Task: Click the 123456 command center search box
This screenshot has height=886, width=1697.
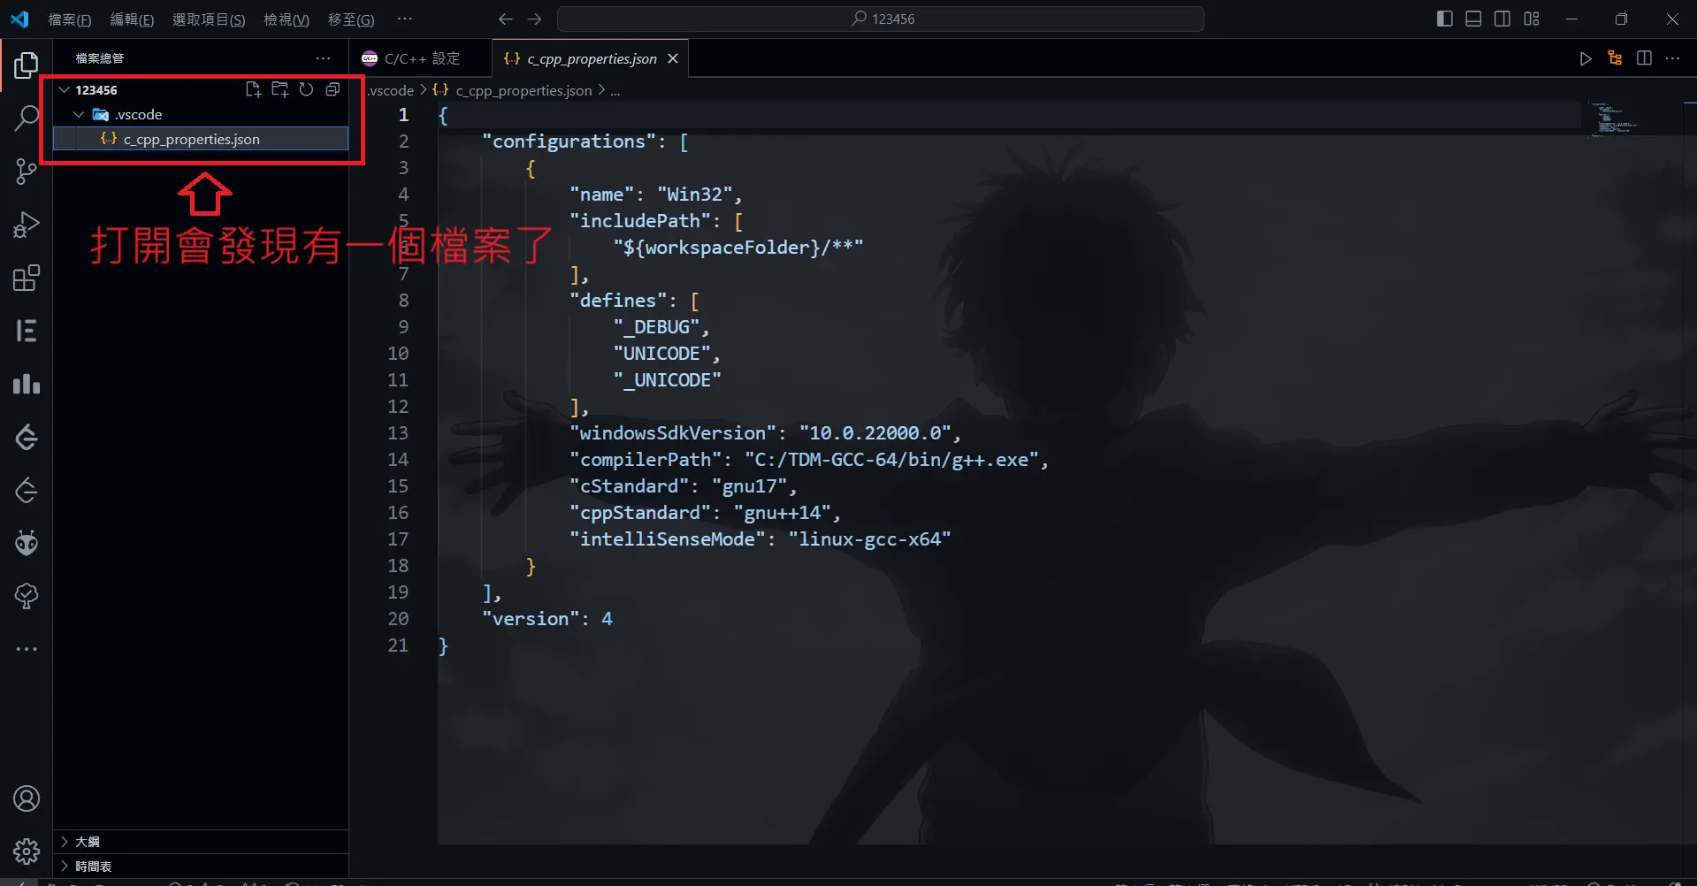Action: coord(881,19)
